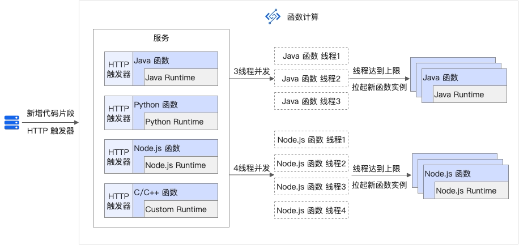Click the Custom Runtime box

[181, 209]
